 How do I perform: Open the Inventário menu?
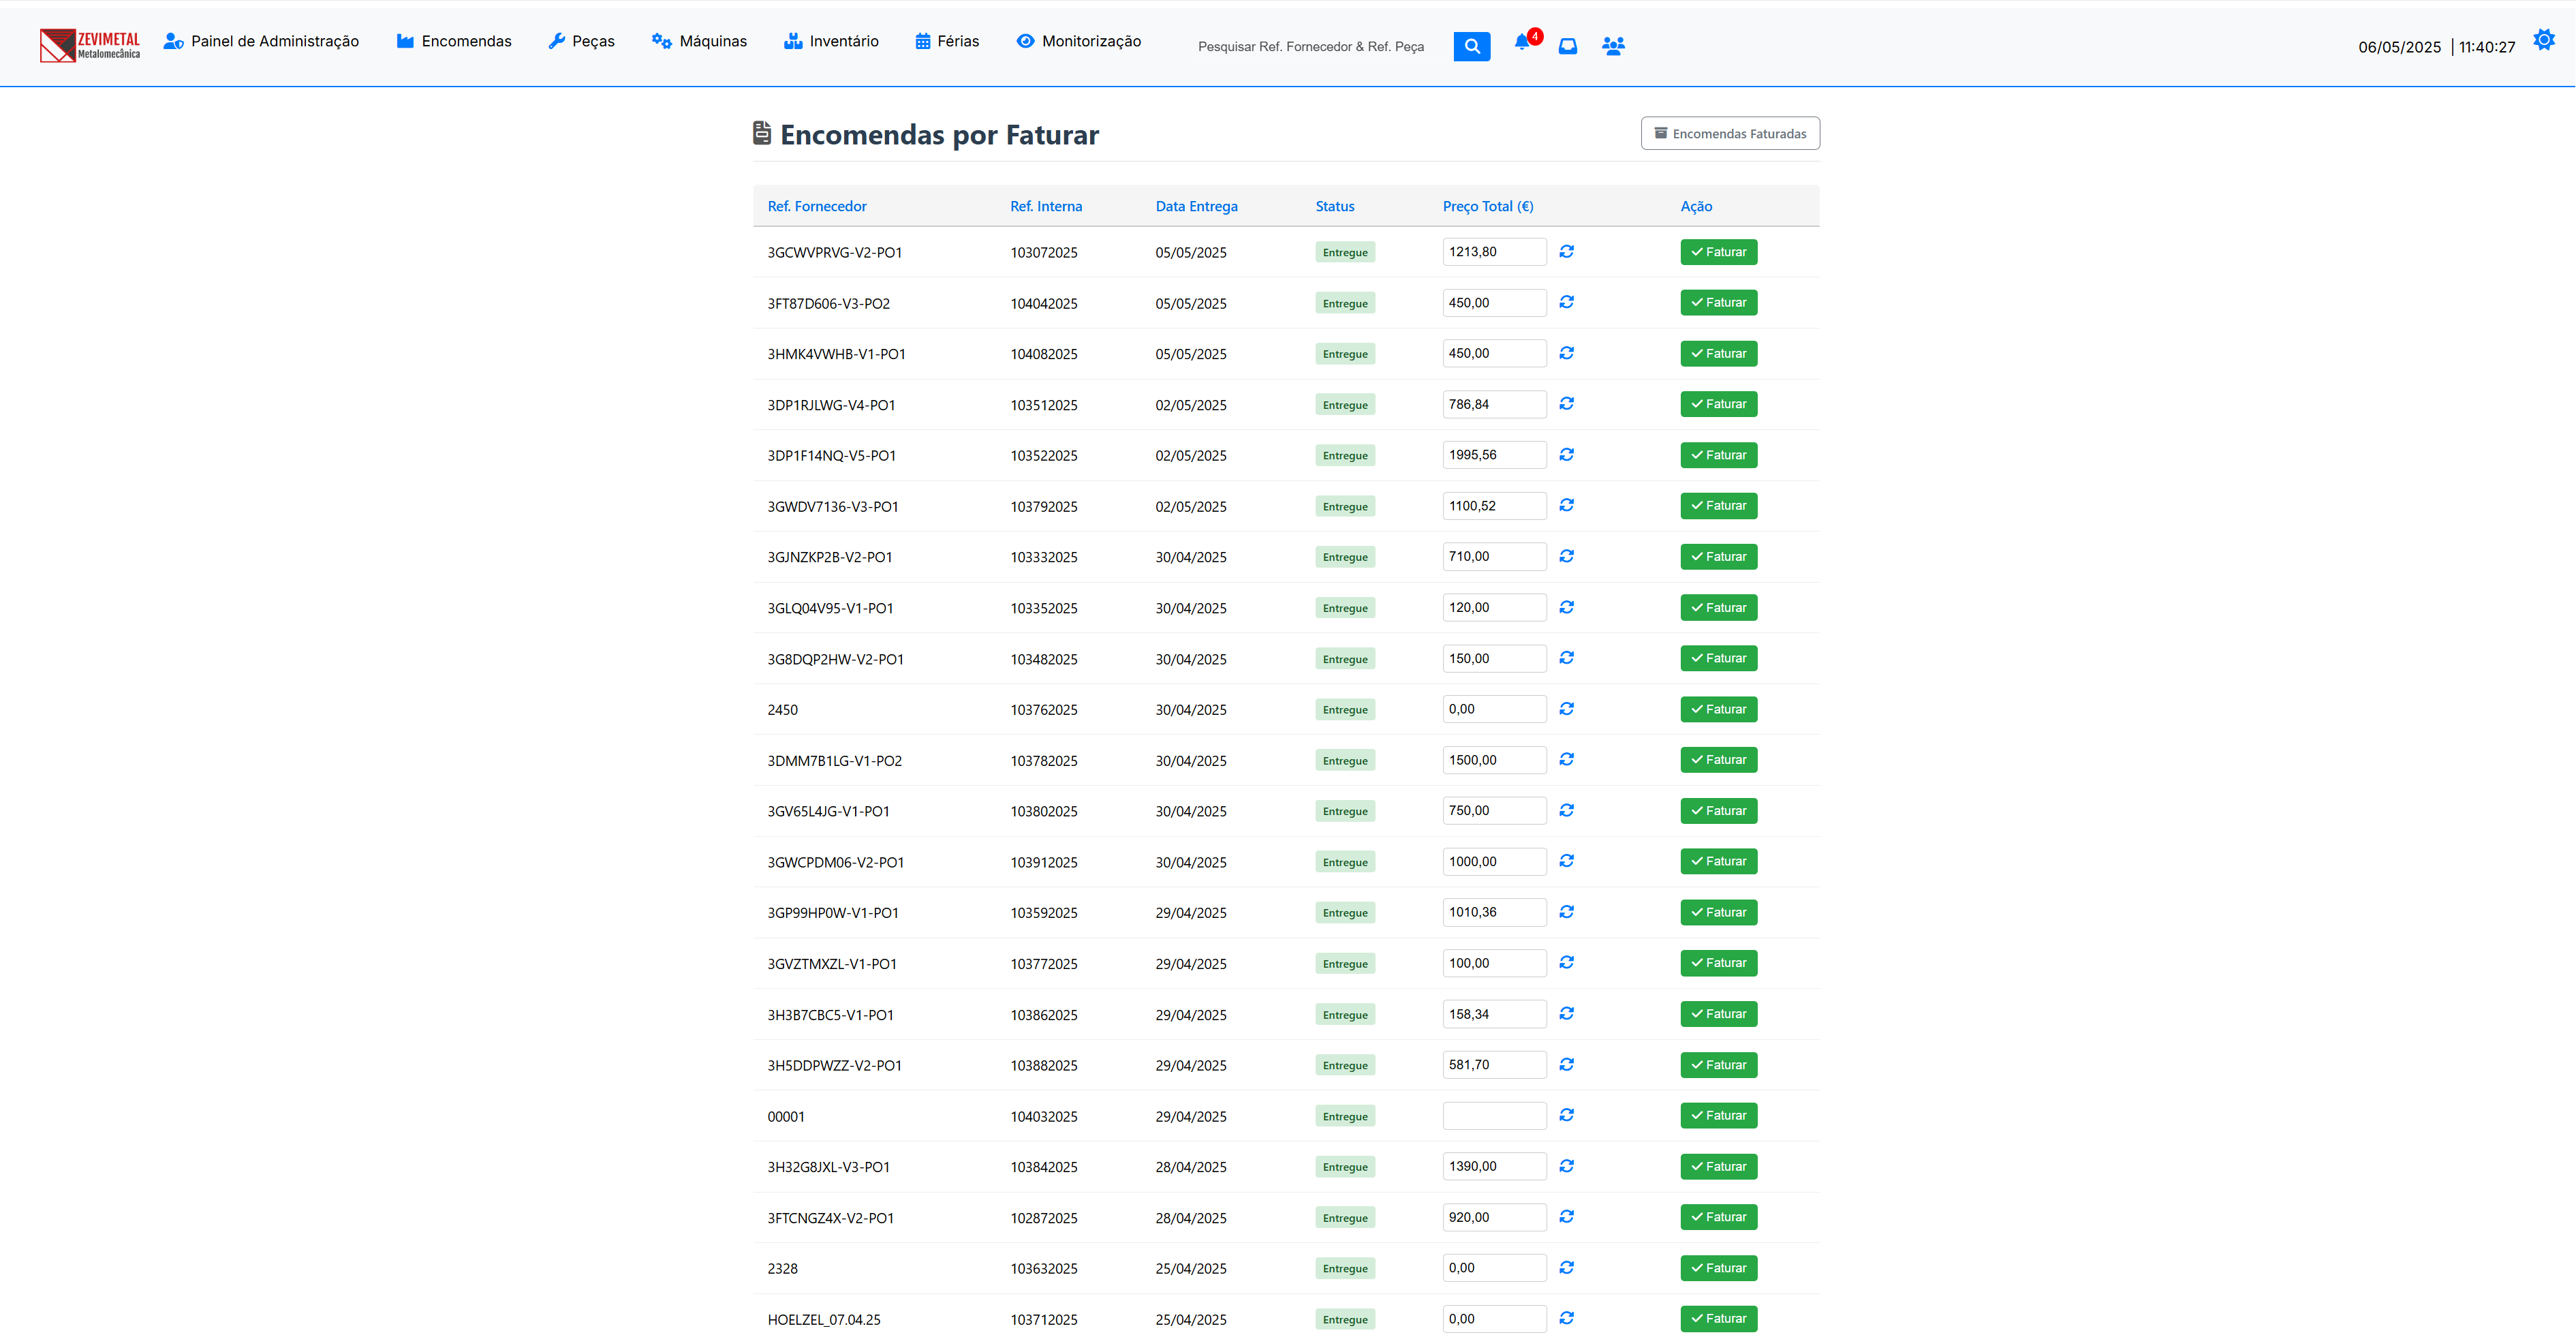(x=831, y=41)
